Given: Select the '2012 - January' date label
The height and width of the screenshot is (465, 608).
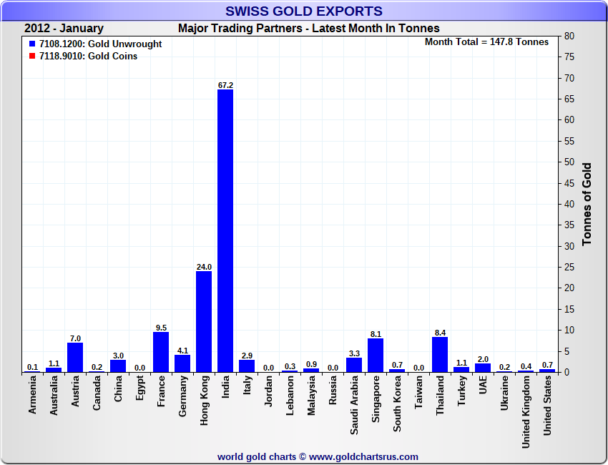Looking at the screenshot, I should click(x=64, y=29).
